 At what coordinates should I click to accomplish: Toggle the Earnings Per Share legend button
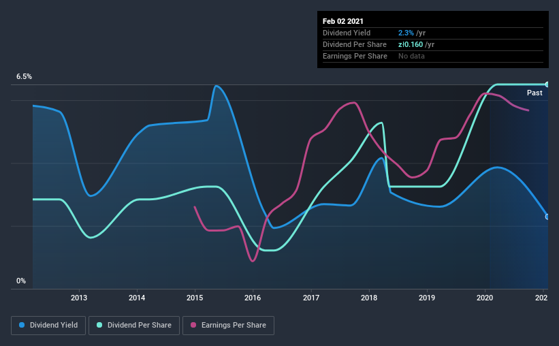click(228, 326)
